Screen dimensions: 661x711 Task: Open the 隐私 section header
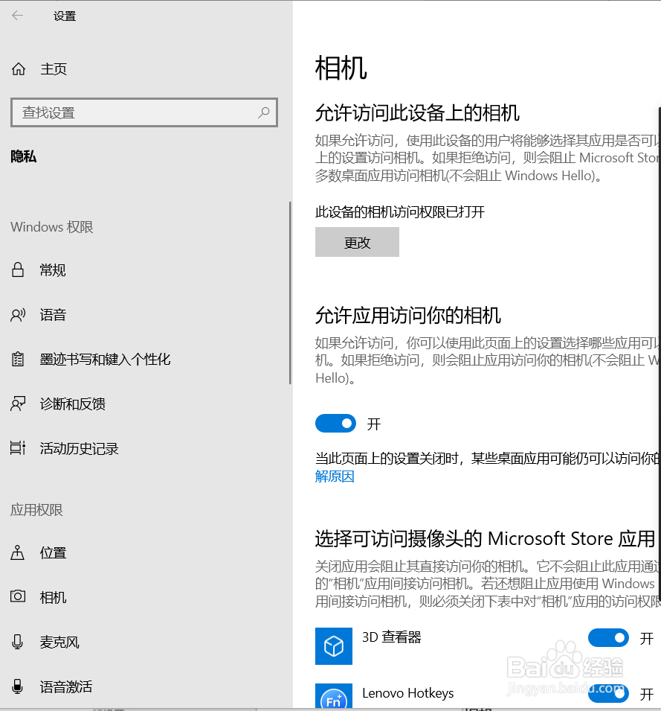point(22,156)
